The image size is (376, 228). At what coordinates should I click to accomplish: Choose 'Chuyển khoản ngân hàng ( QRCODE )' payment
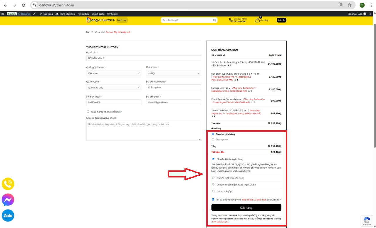(213, 185)
